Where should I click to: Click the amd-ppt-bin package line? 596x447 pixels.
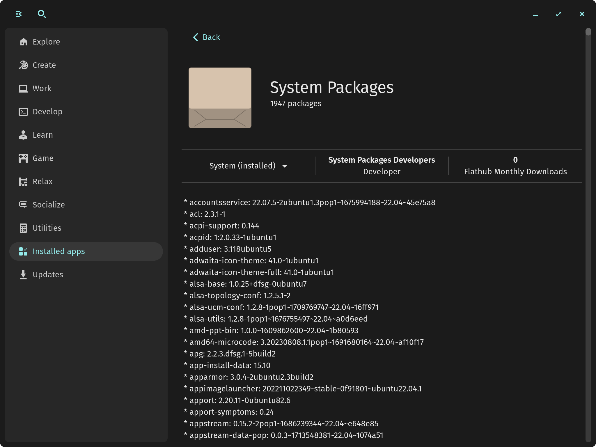271,331
